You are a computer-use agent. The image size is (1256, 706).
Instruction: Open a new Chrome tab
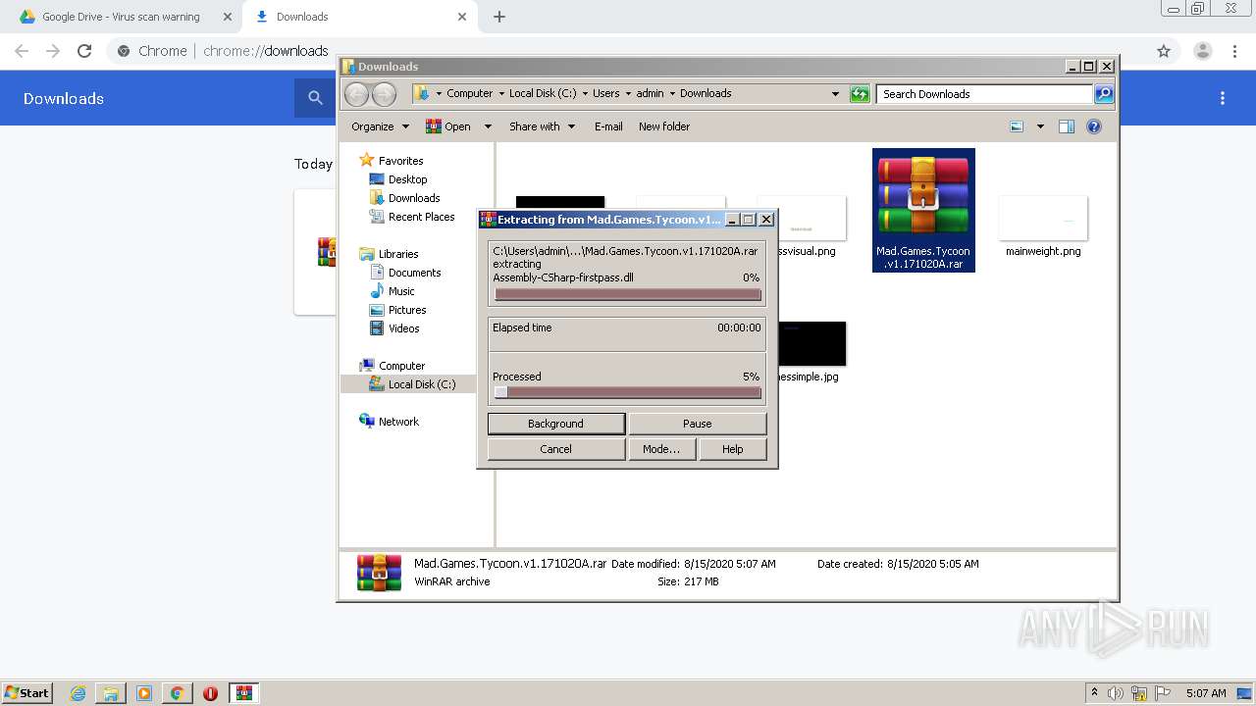(x=498, y=17)
